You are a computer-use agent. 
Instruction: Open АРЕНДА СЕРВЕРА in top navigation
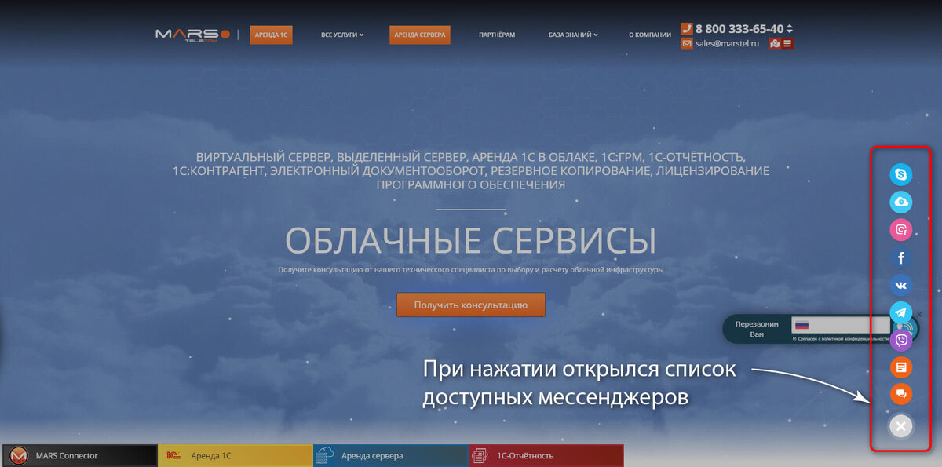pyautogui.click(x=420, y=35)
